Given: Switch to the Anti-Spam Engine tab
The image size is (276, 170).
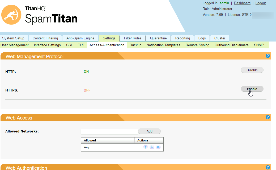Looking at the screenshot, I should pos(80,38).
